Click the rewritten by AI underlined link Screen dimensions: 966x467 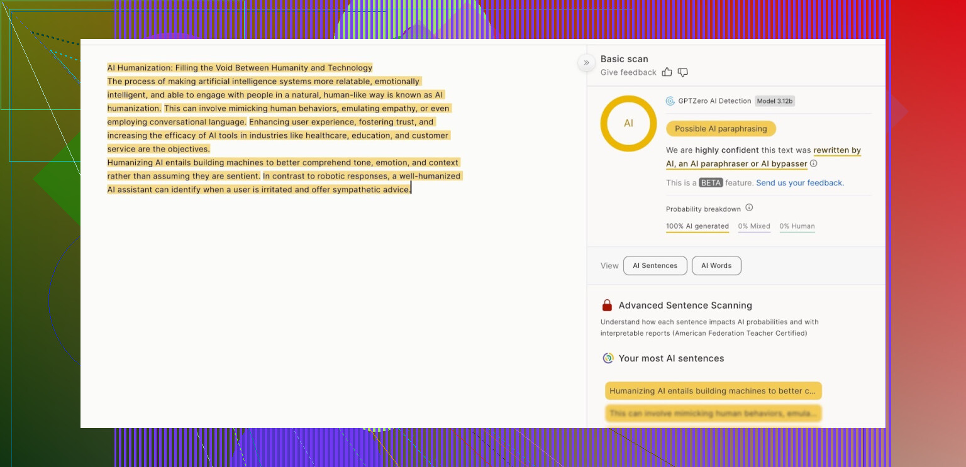836,151
